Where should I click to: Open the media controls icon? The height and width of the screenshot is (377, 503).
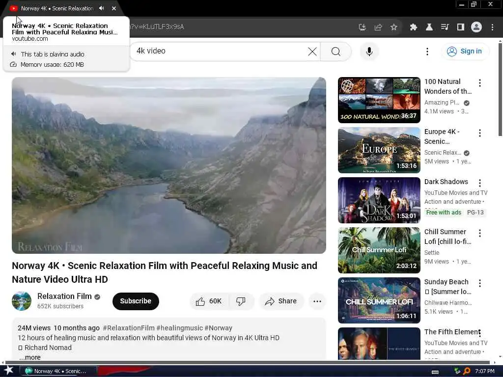click(445, 27)
